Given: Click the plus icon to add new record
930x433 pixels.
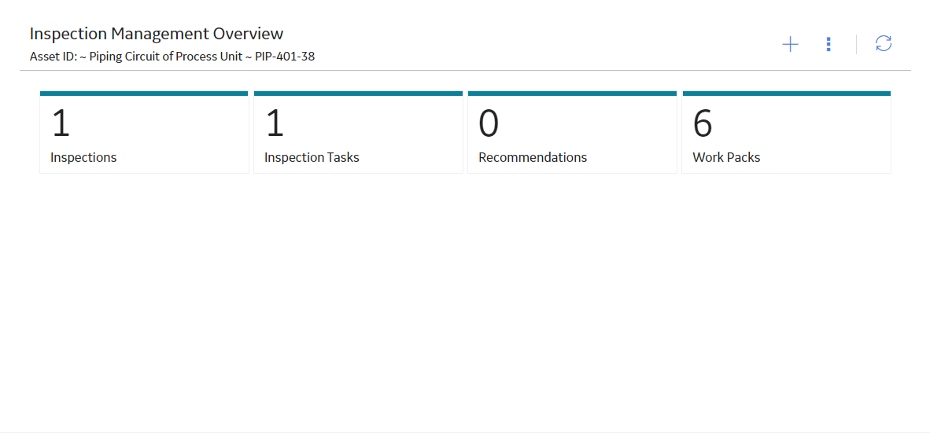Looking at the screenshot, I should (x=790, y=45).
